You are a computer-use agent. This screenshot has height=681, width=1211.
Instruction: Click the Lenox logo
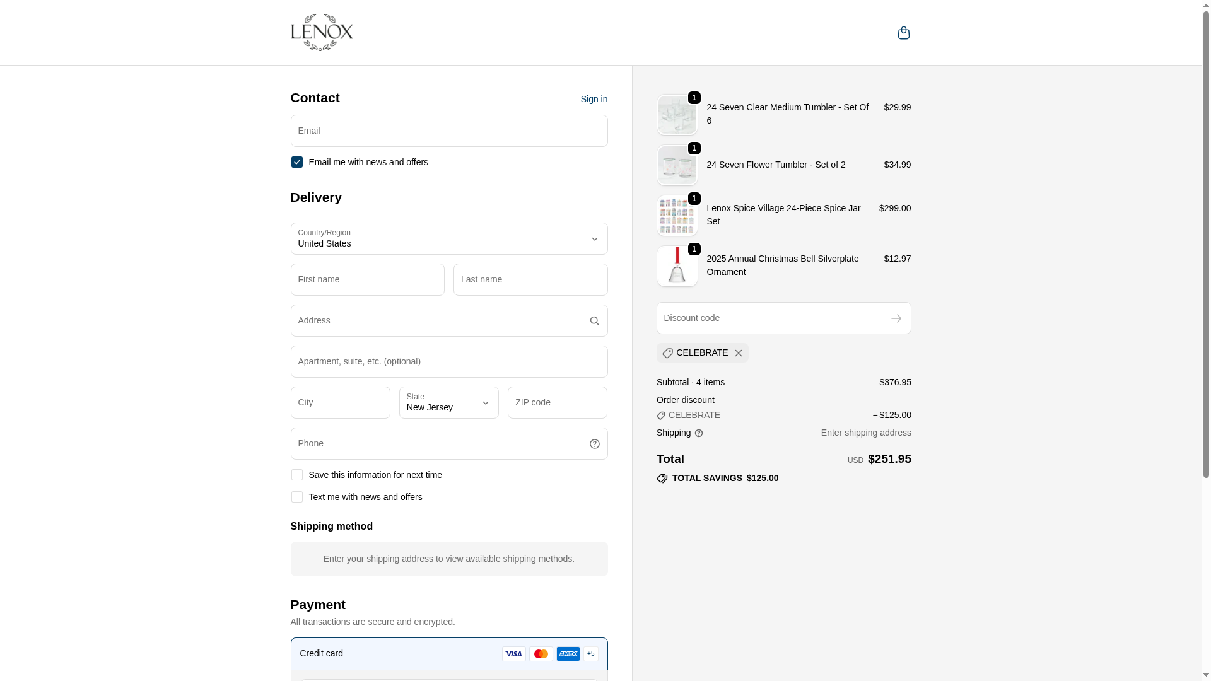[x=322, y=32]
